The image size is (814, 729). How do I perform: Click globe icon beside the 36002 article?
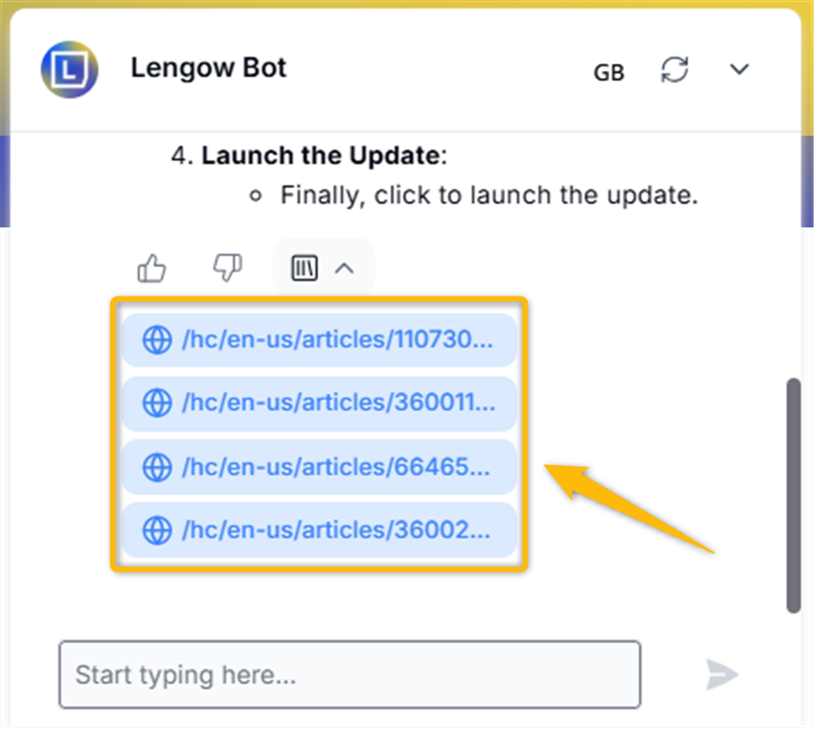coord(156,530)
